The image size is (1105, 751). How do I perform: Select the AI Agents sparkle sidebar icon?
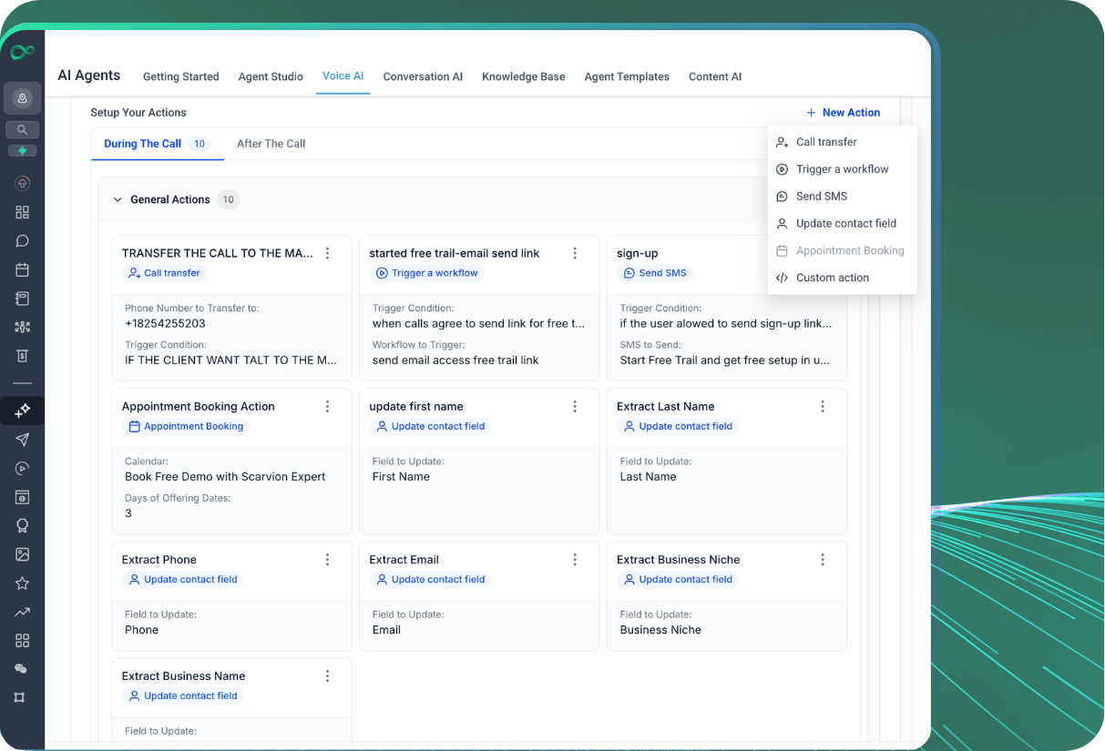22,411
